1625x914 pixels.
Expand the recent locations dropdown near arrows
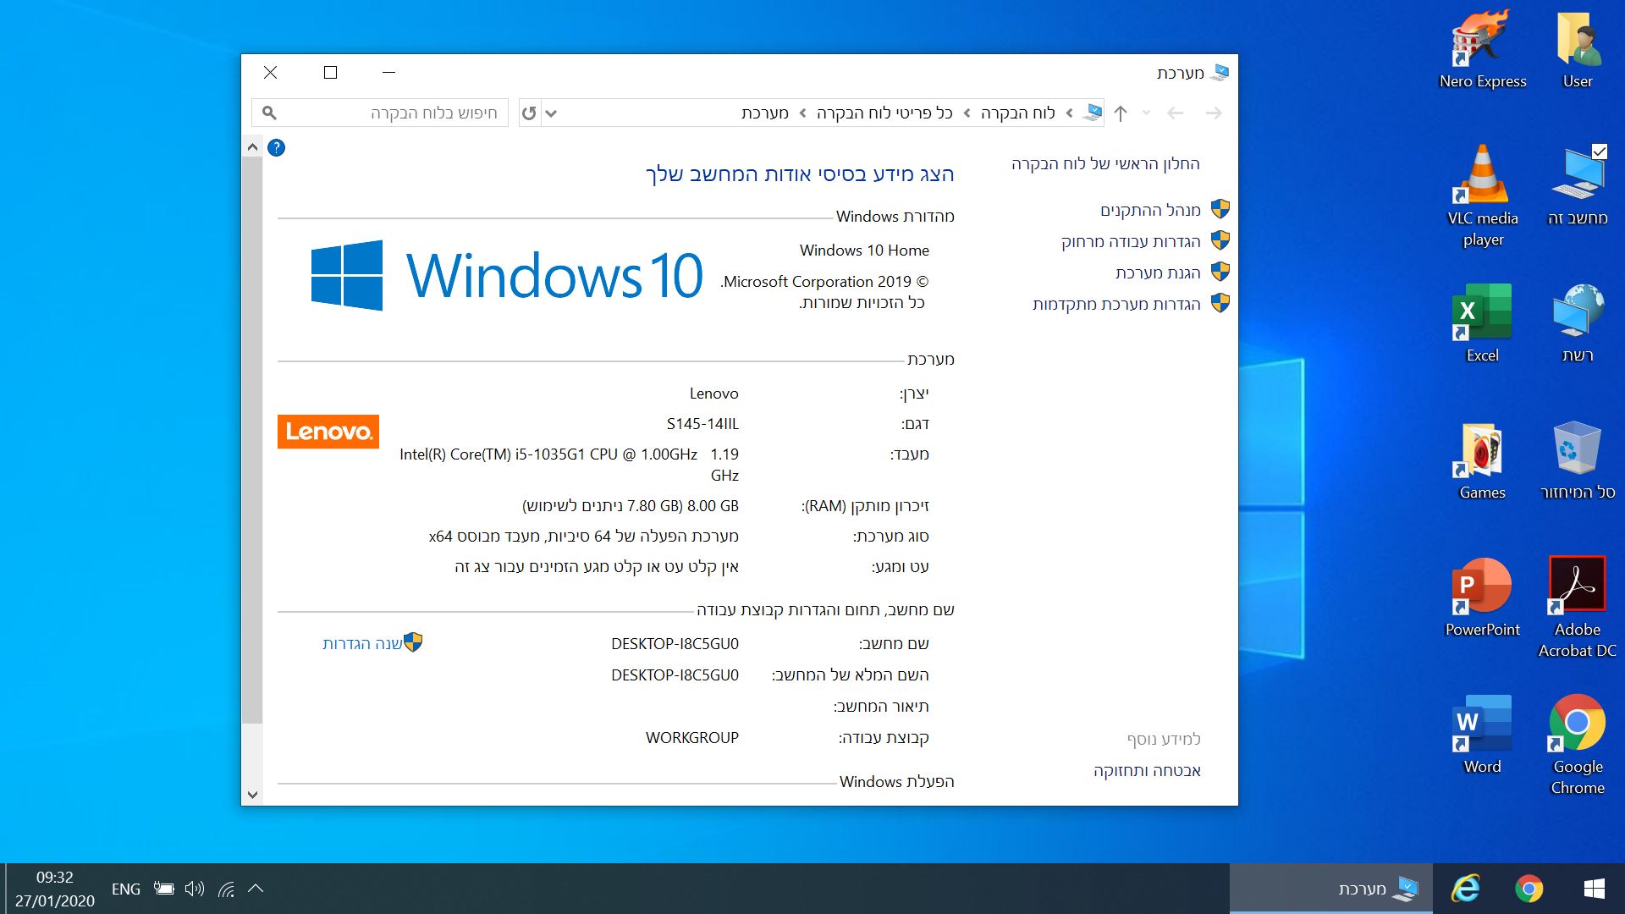[1146, 113]
